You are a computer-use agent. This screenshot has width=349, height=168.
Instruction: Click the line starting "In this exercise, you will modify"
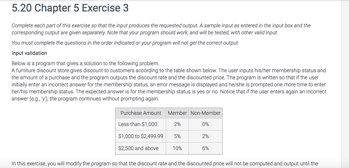coord(165,164)
